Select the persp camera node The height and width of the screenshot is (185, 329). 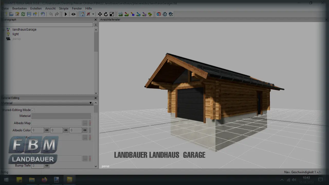17,39
